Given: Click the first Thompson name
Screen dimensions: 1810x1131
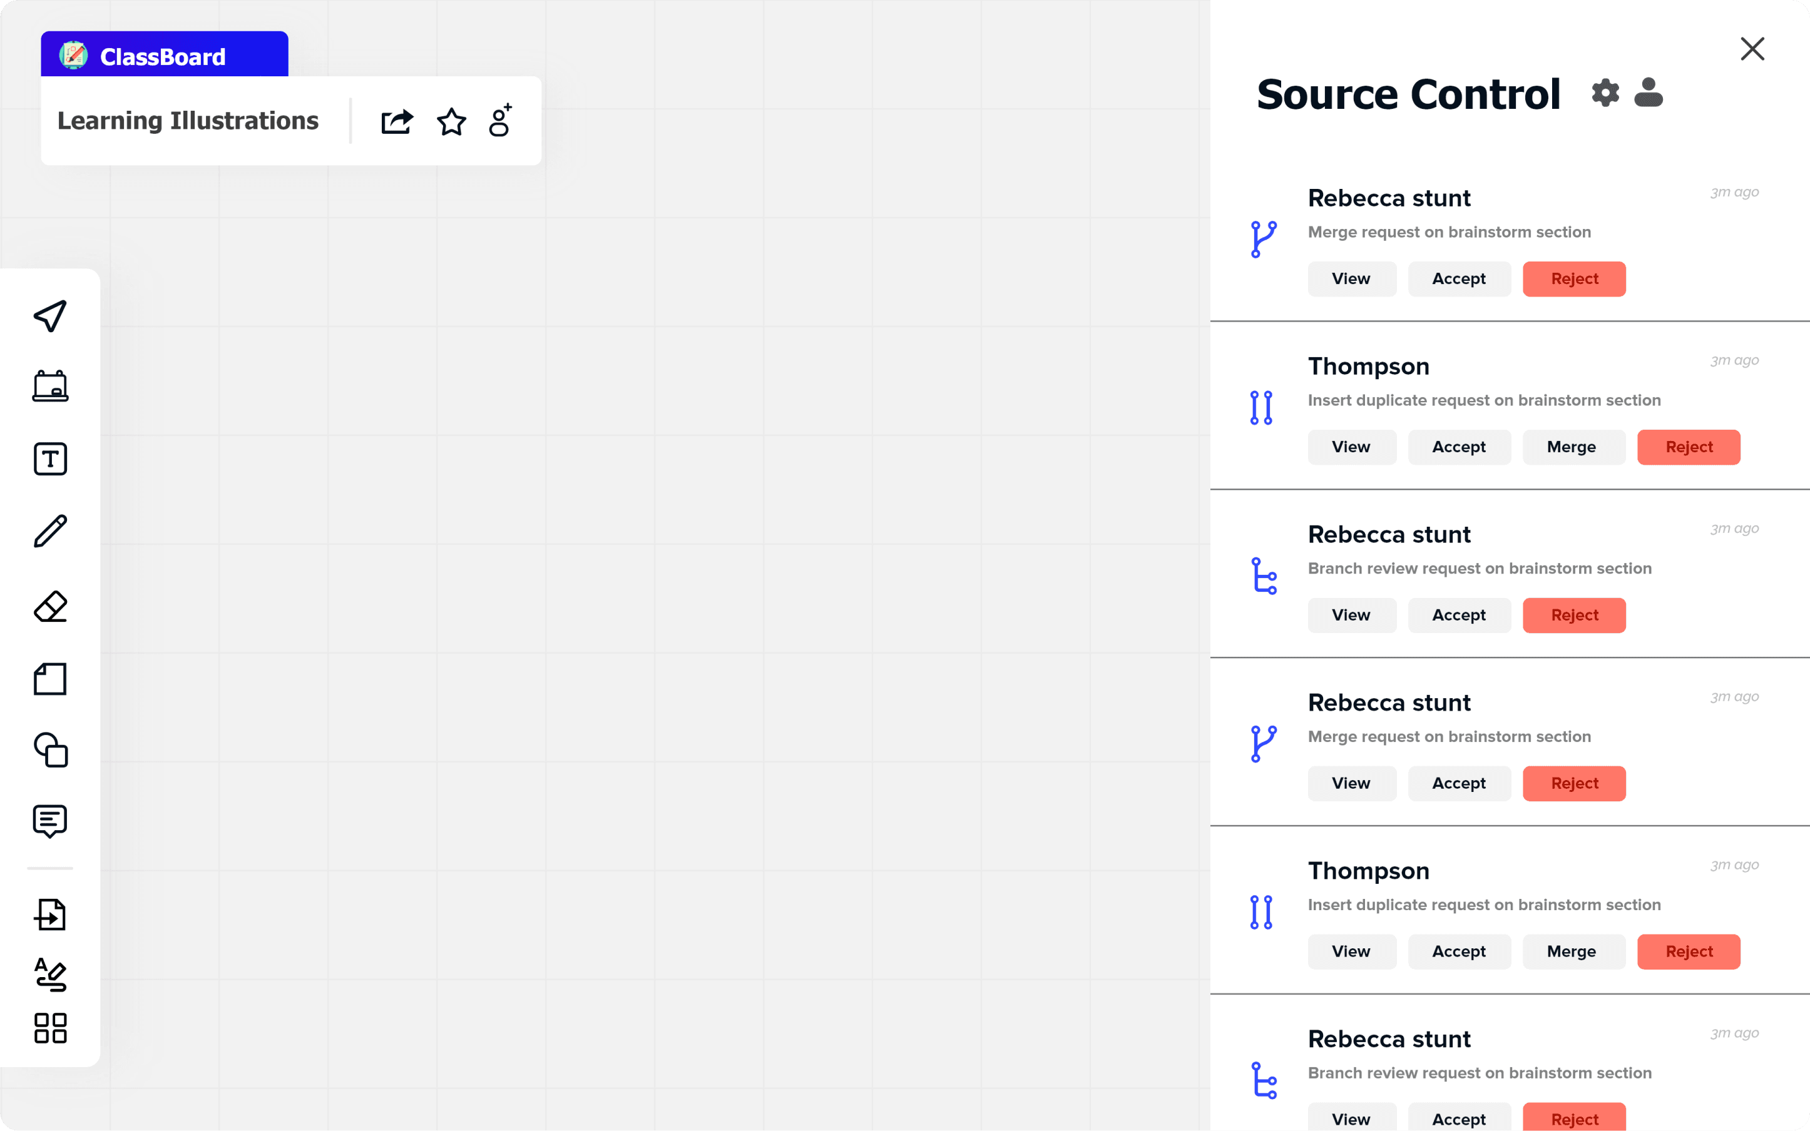Looking at the screenshot, I should pos(1369,367).
